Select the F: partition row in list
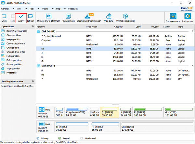This screenshot has height=144, width=195. pos(115,70)
